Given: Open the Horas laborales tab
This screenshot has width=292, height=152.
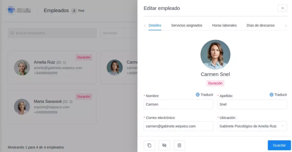Looking at the screenshot, I should pos(224,25).
